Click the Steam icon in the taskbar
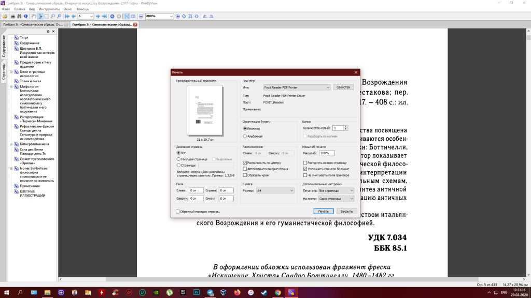This screenshot has width=531, height=298. pos(264,292)
